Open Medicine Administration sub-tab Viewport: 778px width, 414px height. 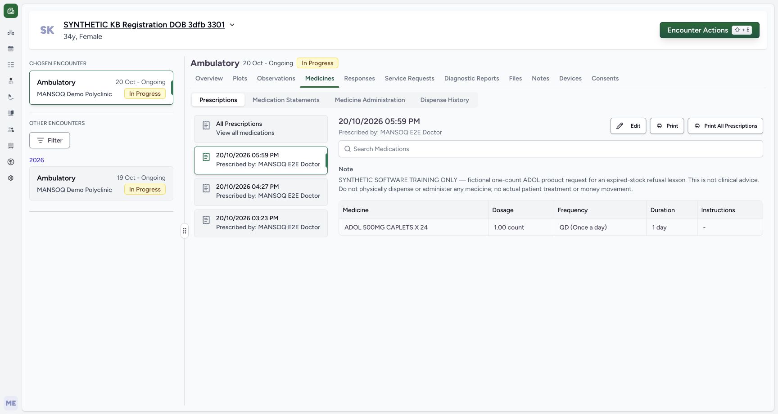click(370, 100)
